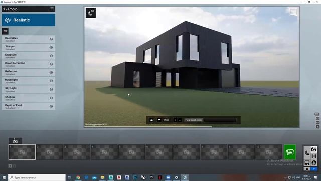The height and width of the screenshot is (181, 321).
Task: Open Task View on taskbar
Action: pyautogui.click(x=70, y=177)
